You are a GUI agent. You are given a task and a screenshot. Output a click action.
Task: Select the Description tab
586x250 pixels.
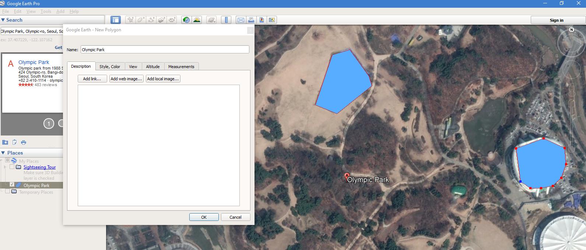tap(81, 66)
